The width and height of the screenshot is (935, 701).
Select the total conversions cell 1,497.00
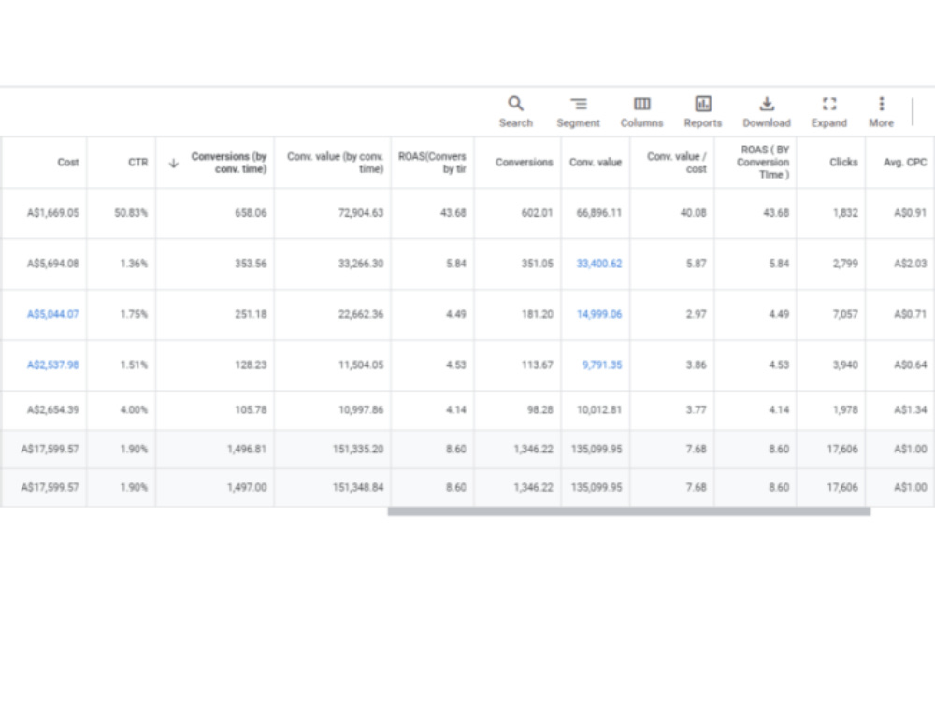point(247,488)
